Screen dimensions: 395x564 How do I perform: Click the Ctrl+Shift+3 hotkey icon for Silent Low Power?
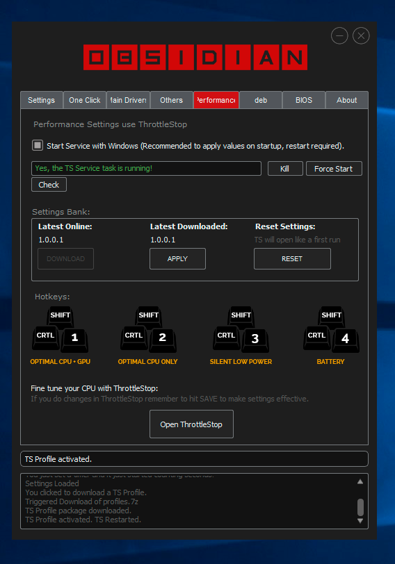pos(241,329)
